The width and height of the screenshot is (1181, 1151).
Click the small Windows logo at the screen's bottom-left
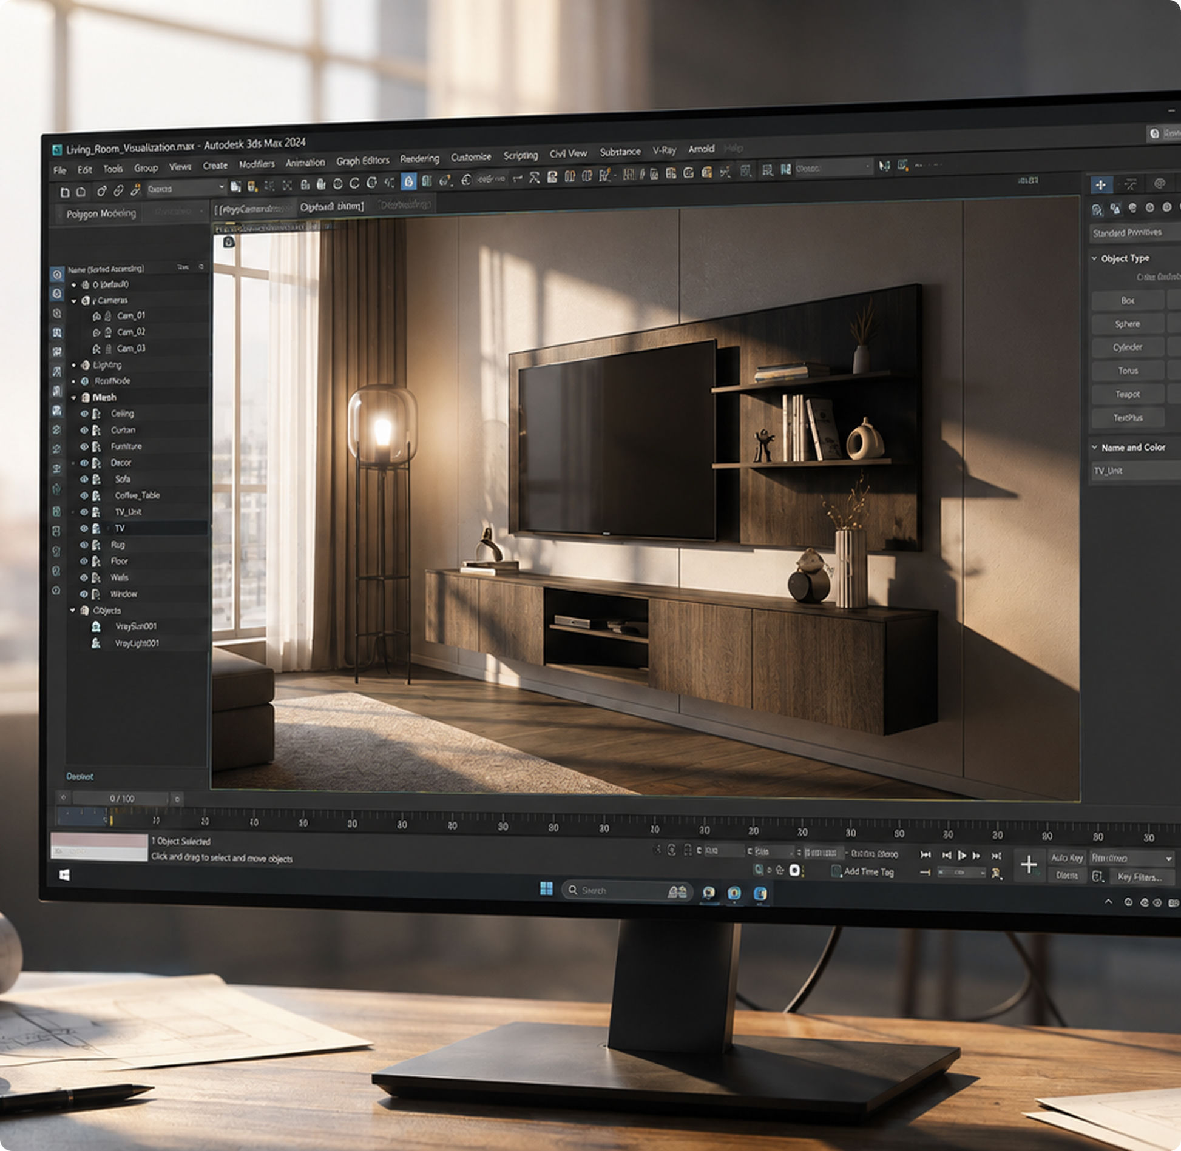tap(64, 874)
